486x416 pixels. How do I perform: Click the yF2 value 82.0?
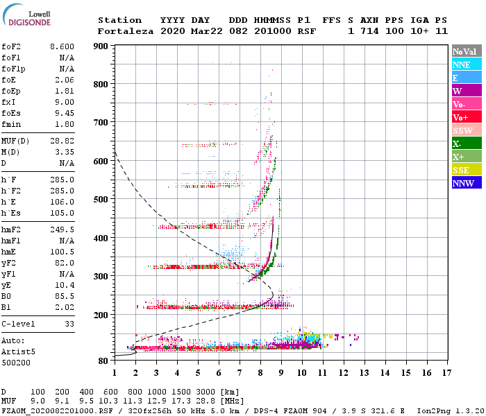point(65,263)
